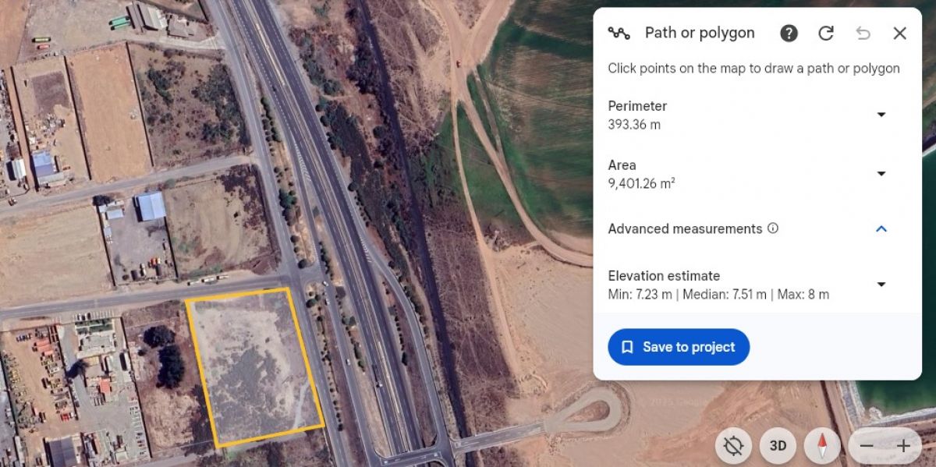Toggle the 3D view button
The height and width of the screenshot is (467, 936).
click(778, 446)
